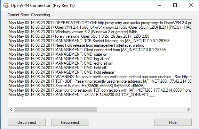Click the OpenVPN icon in title bar
The height and width of the screenshot is (129, 199).
coord(6,5)
